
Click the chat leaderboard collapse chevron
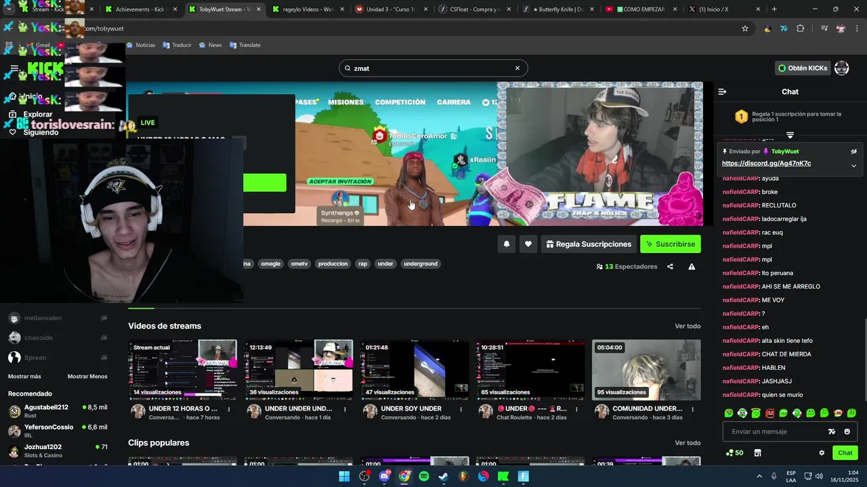click(790, 135)
